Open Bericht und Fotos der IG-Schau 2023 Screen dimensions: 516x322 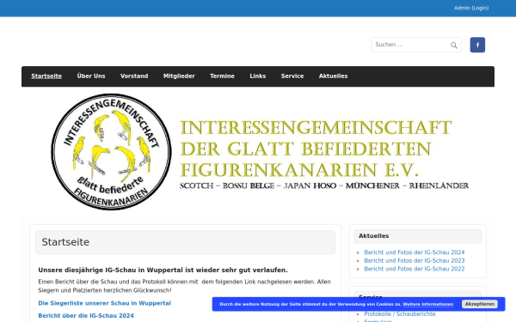(x=415, y=260)
